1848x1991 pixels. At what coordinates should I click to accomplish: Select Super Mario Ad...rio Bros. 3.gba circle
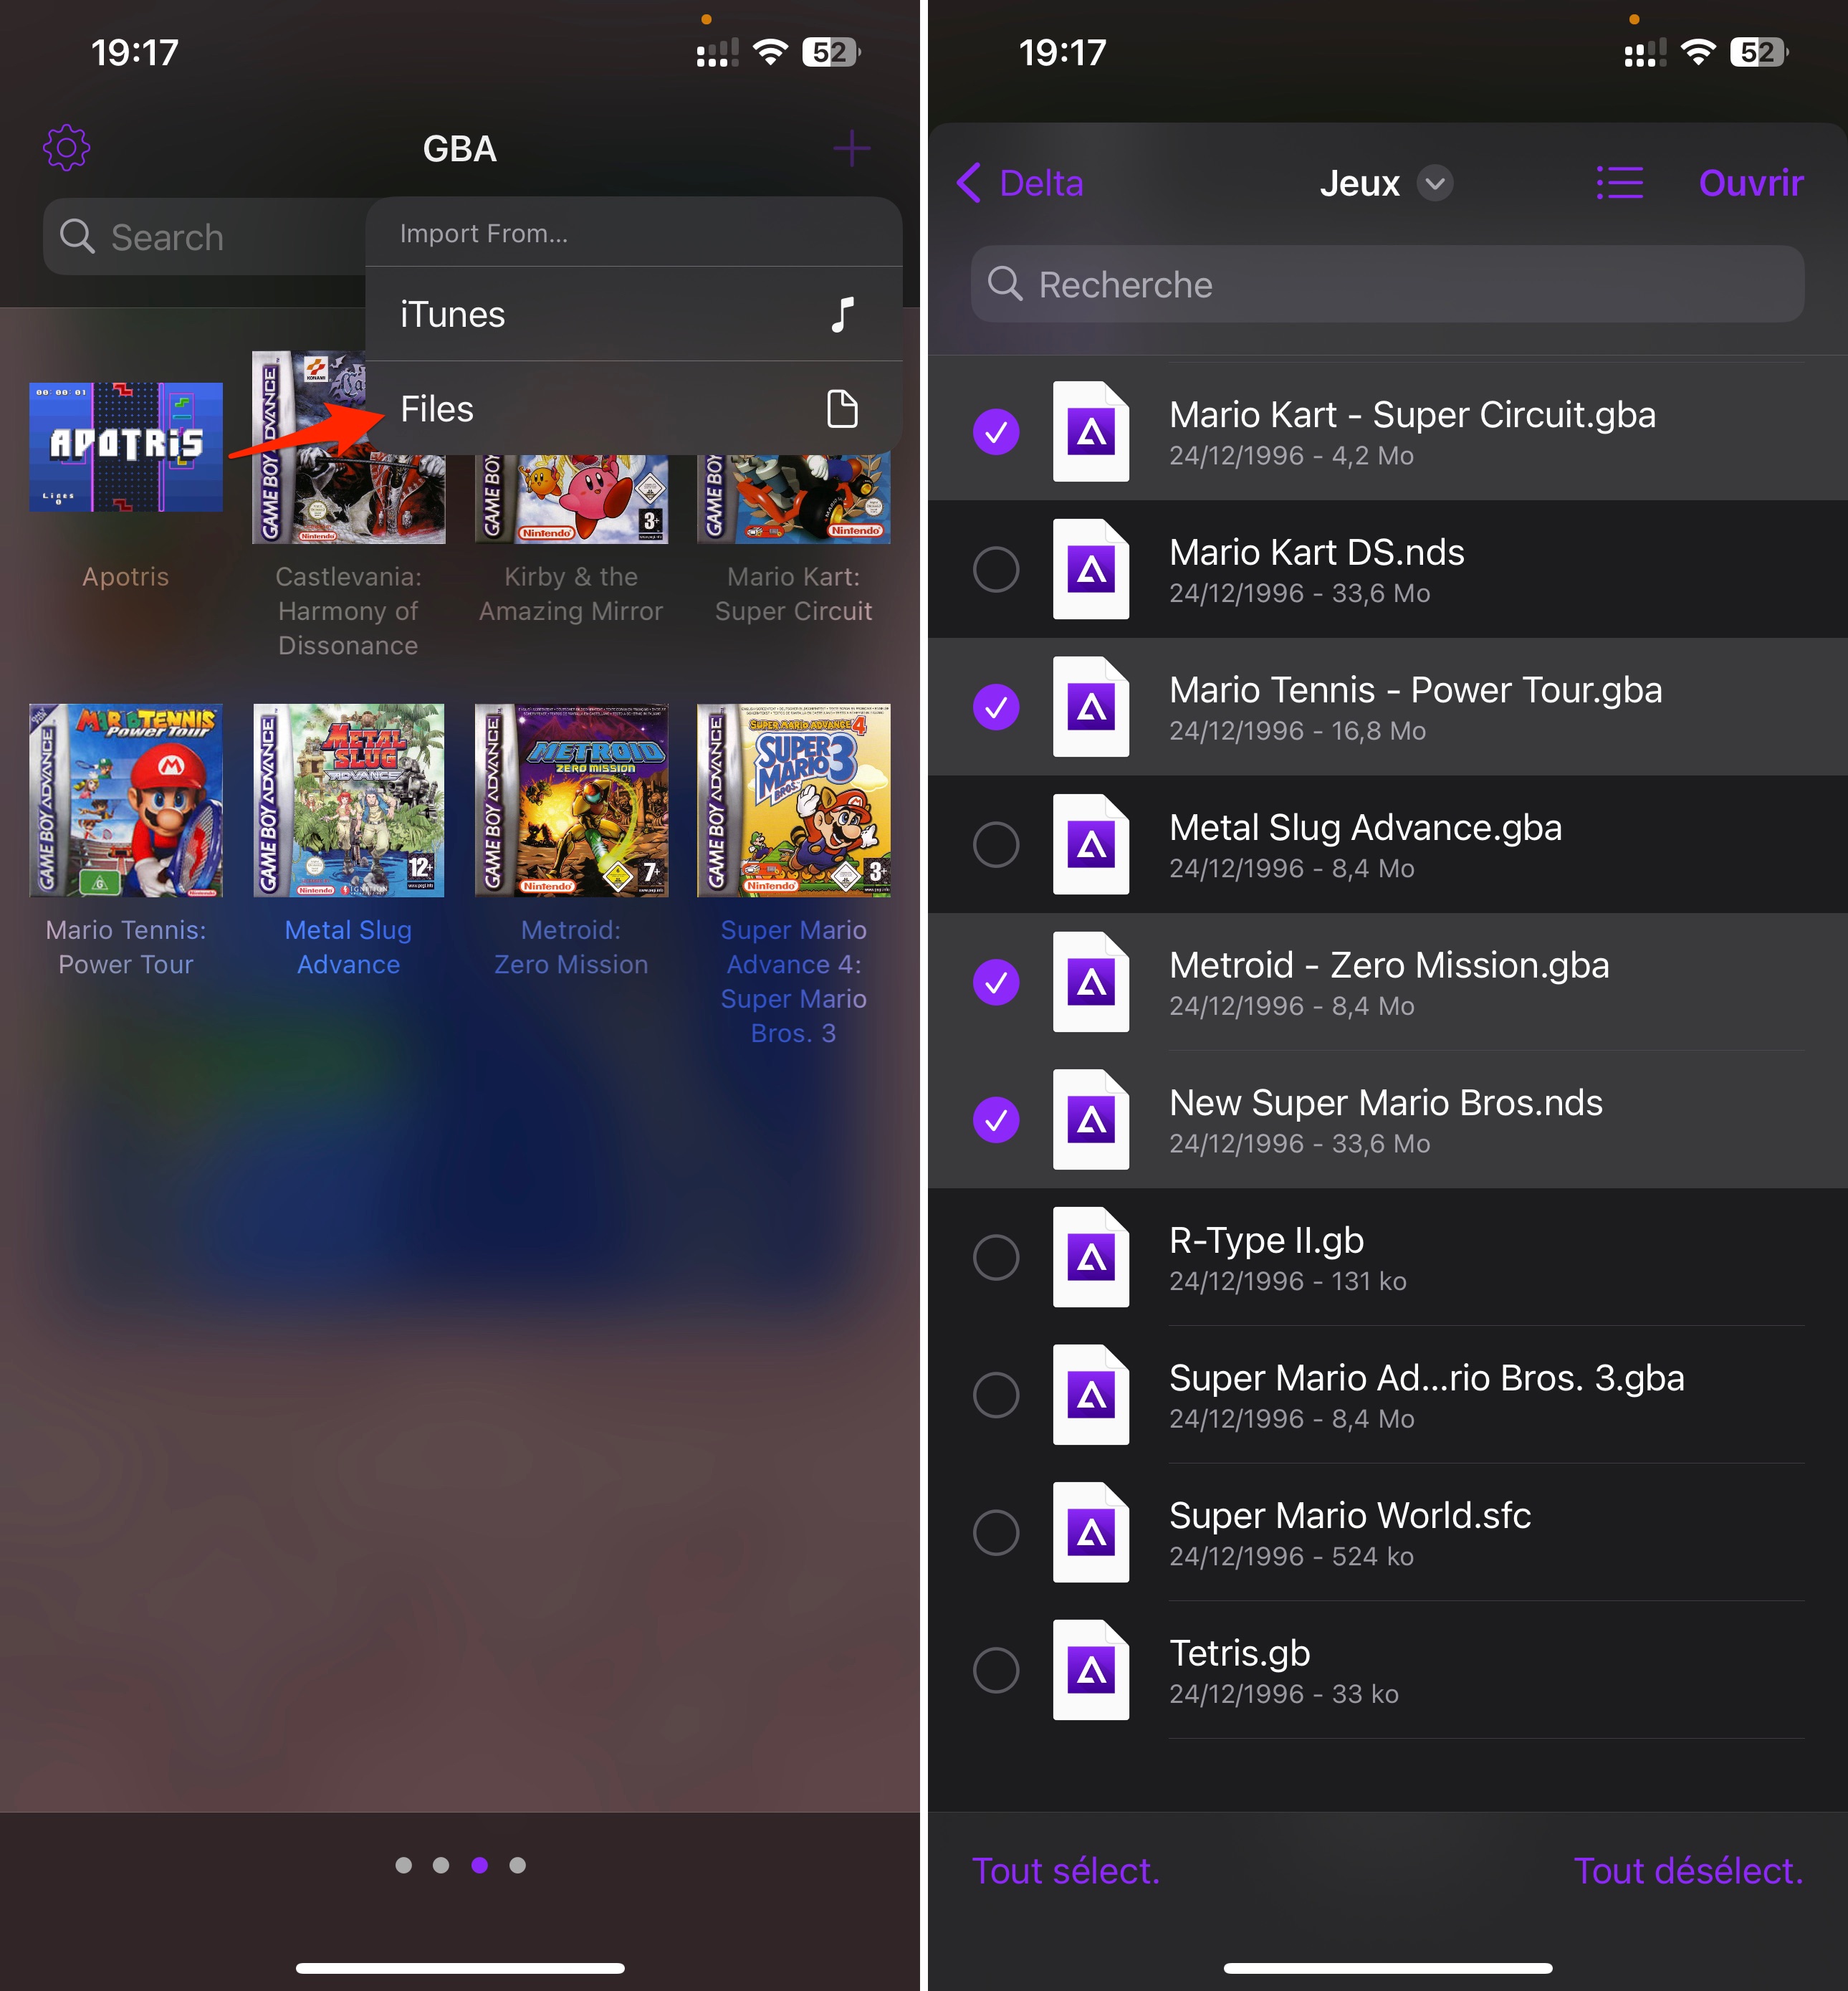tap(996, 1395)
